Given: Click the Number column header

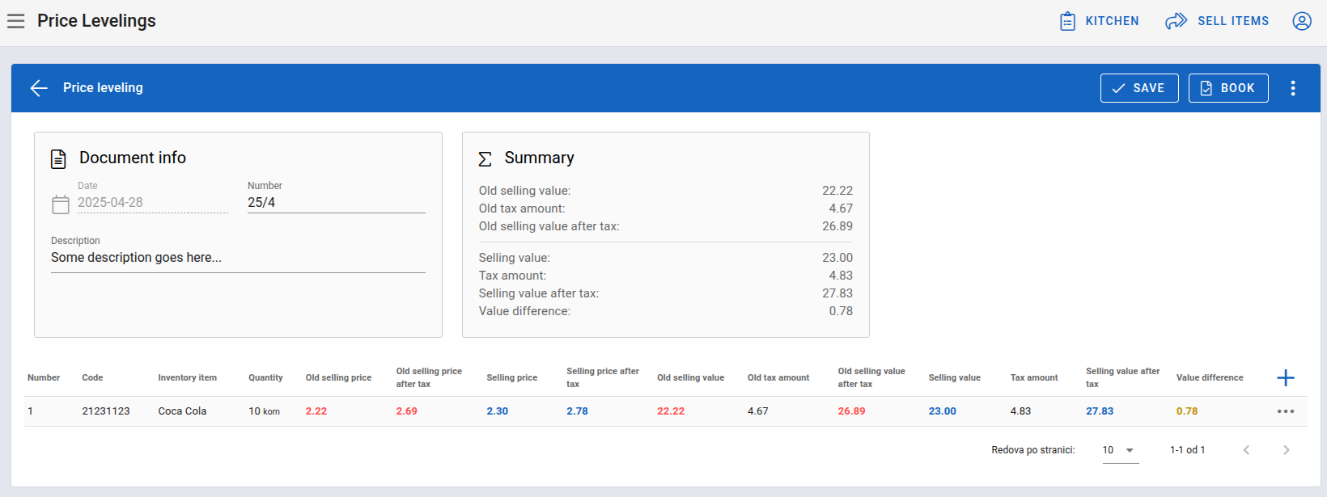Looking at the screenshot, I should 44,377.
